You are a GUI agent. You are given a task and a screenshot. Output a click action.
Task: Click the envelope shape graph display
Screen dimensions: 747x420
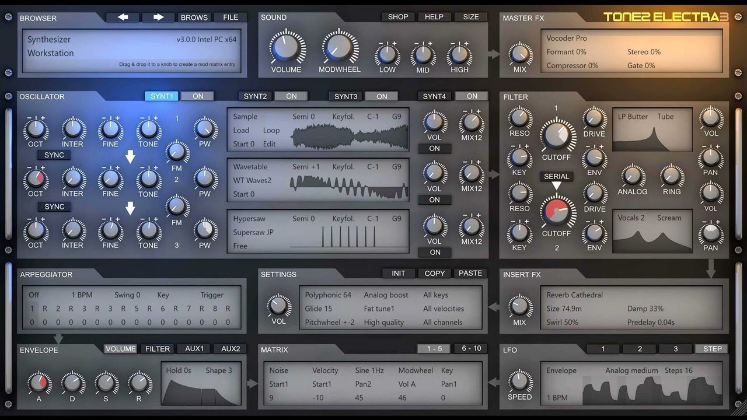201,391
